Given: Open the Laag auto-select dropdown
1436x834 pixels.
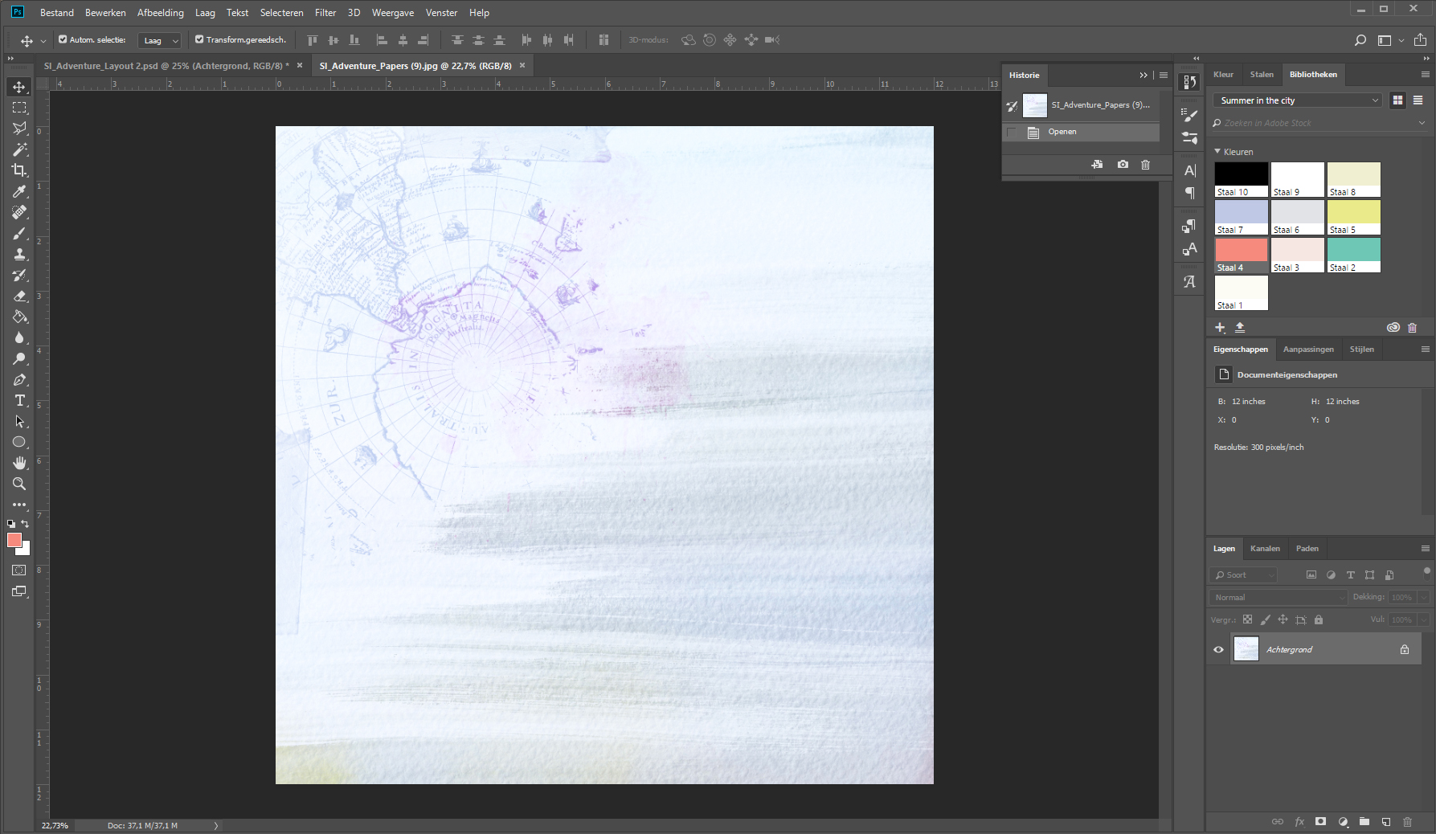Looking at the screenshot, I should pos(159,40).
